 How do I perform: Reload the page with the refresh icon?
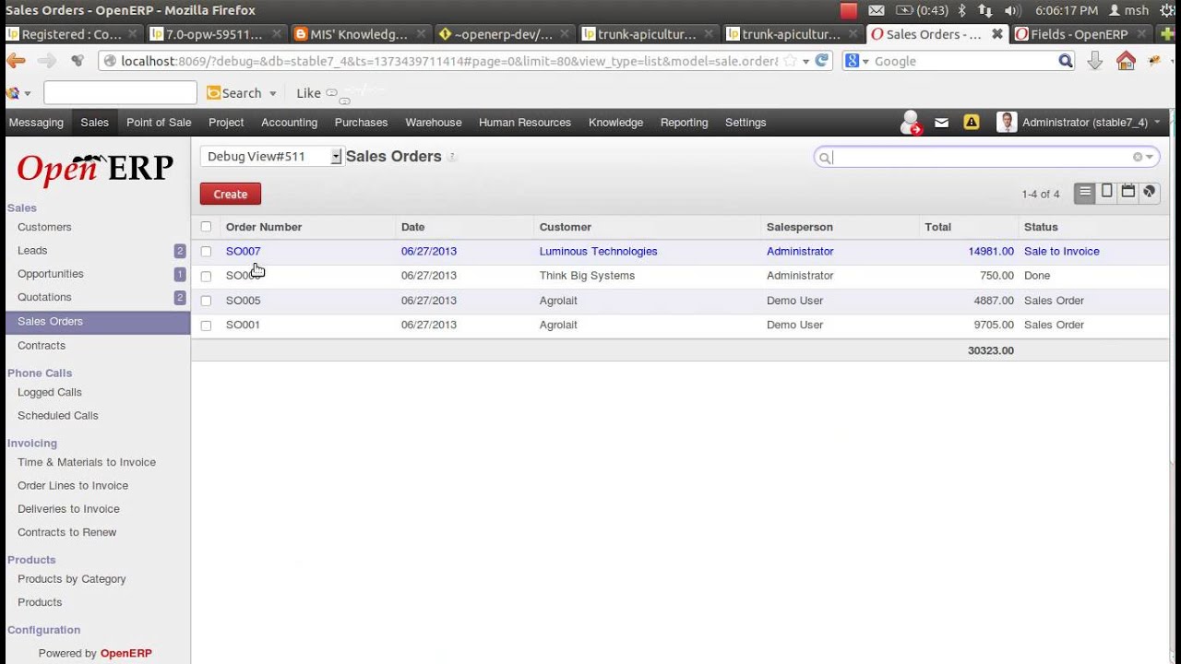pos(821,61)
